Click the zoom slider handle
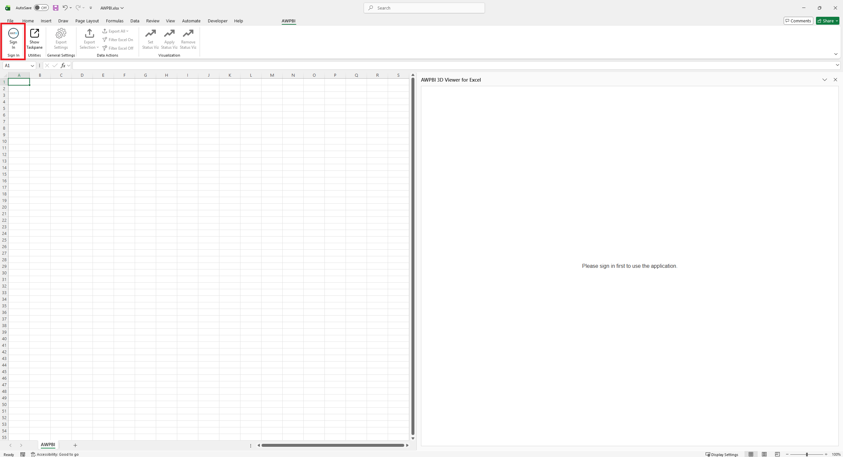 (807, 454)
